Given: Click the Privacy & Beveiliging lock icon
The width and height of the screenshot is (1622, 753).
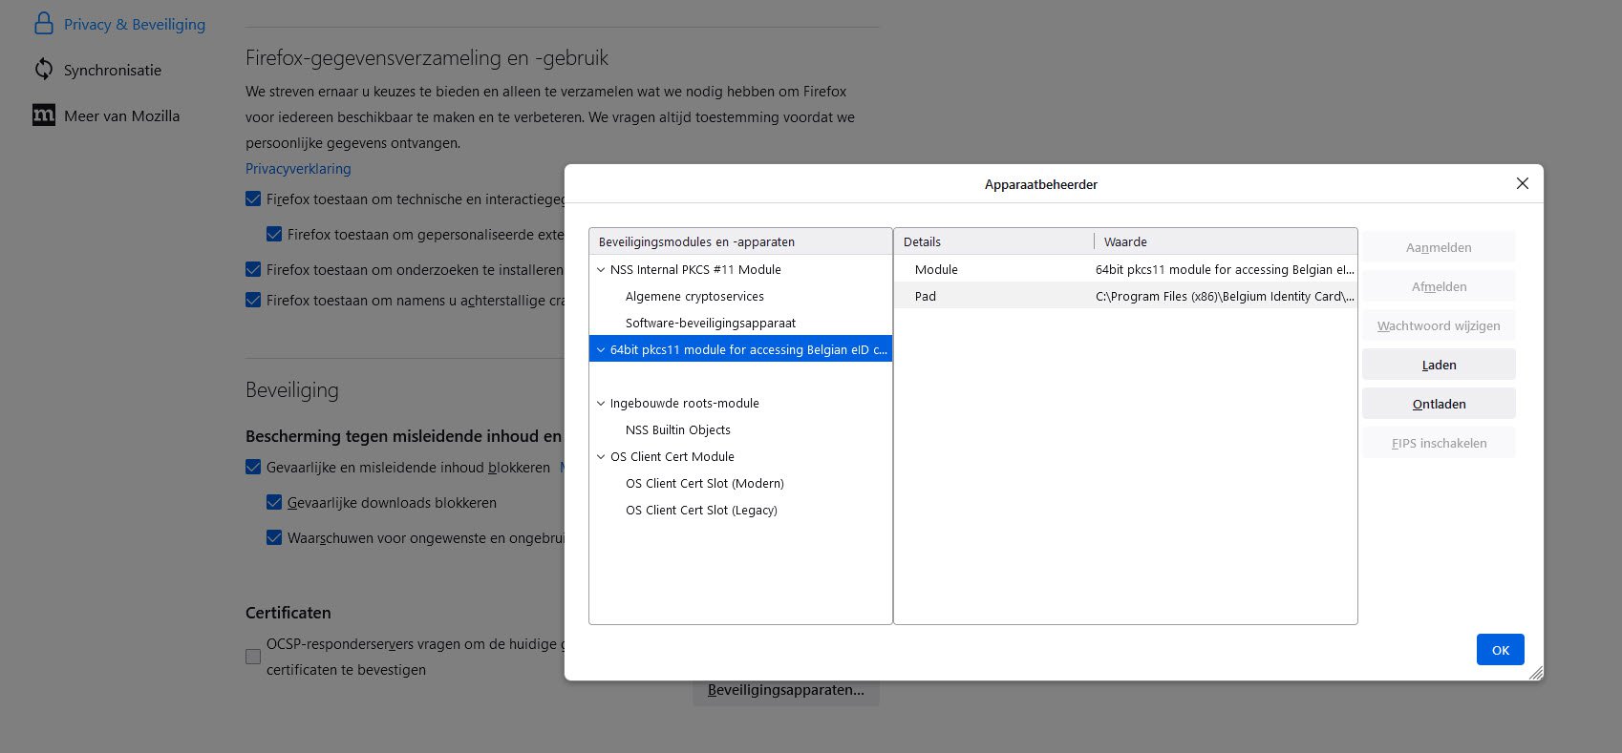Looking at the screenshot, I should (43, 24).
